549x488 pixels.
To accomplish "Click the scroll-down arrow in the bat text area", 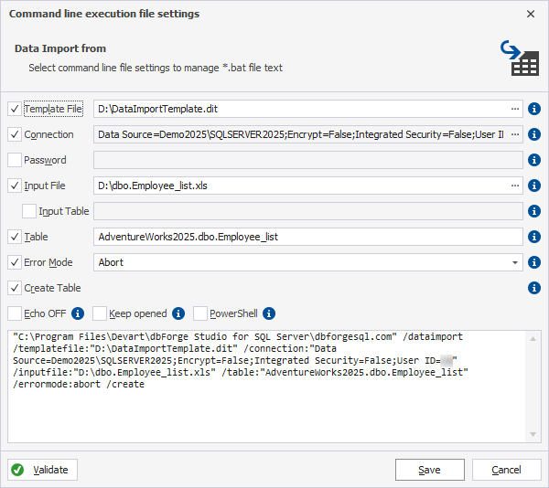I will point(533,434).
